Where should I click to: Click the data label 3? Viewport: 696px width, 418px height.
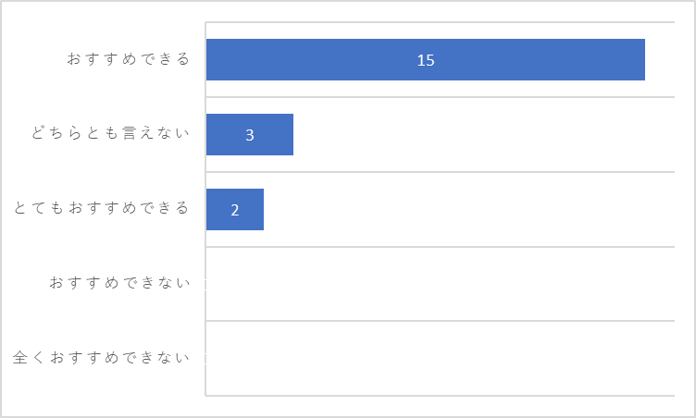coord(250,135)
